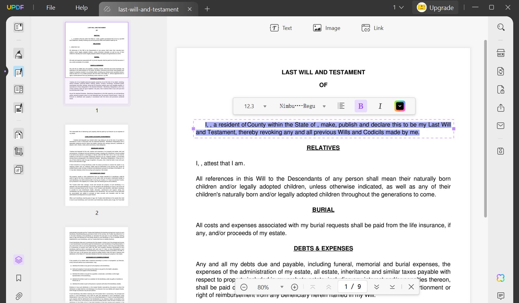Expand the font family dropdown
This screenshot has width=519, height=303.
tap(324, 106)
